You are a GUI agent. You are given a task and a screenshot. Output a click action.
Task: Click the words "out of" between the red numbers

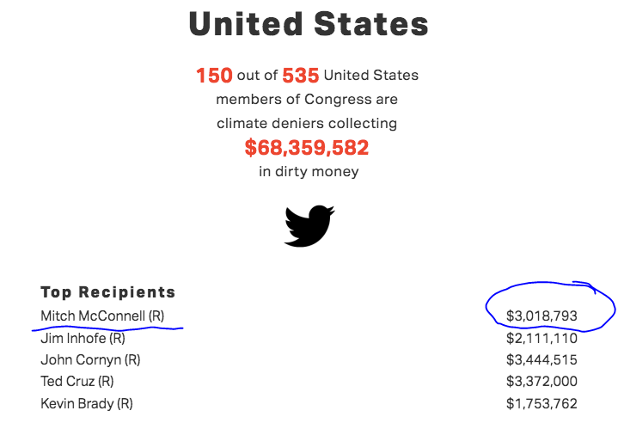257,76
